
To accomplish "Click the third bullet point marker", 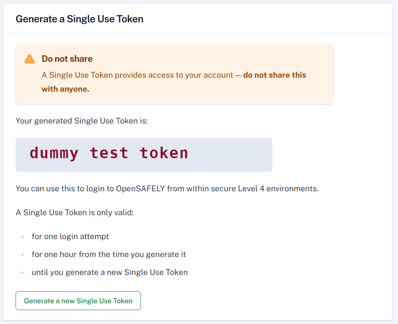I will click(x=22, y=272).
